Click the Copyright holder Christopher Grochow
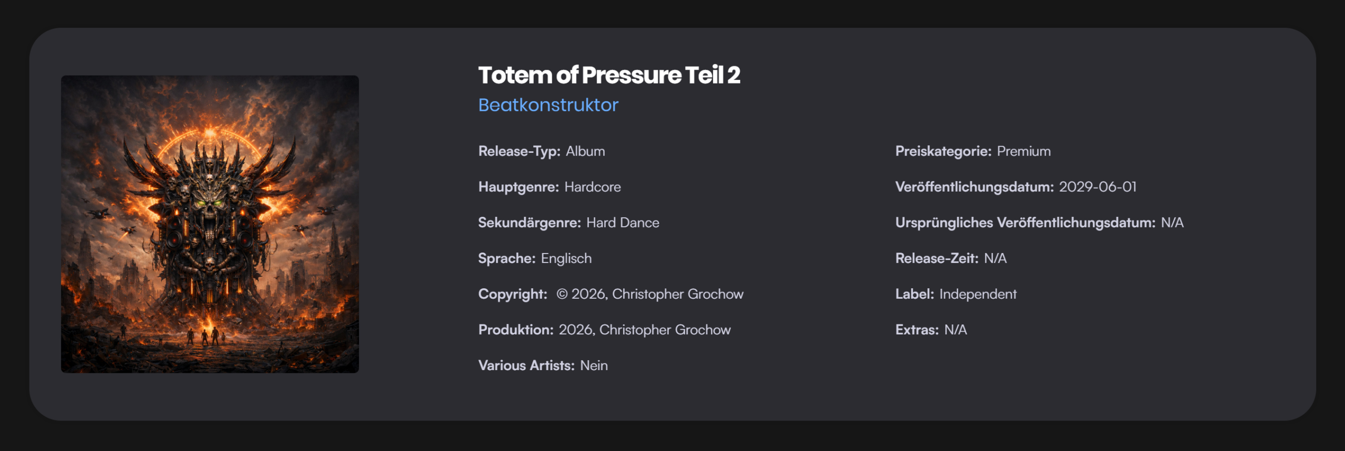This screenshot has width=1345, height=451. tap(677, 294)
